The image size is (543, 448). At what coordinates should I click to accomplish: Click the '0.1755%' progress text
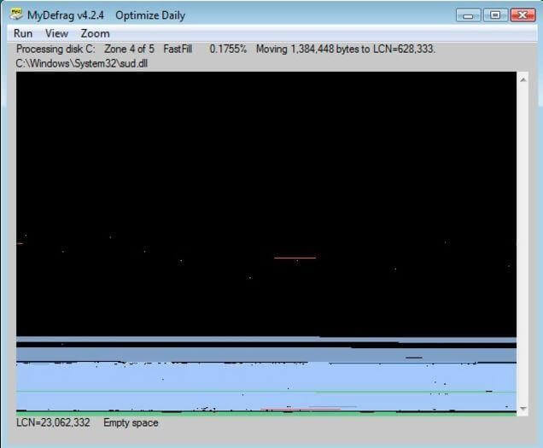coord(228,49)
